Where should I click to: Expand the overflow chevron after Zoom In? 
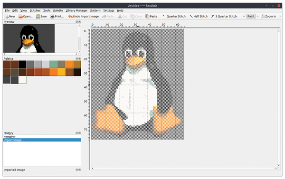280,16
